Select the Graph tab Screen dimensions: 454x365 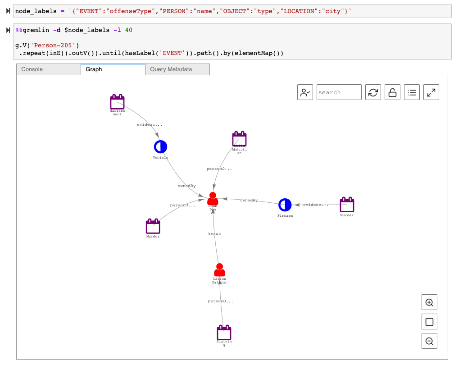[x=113, y=69]
